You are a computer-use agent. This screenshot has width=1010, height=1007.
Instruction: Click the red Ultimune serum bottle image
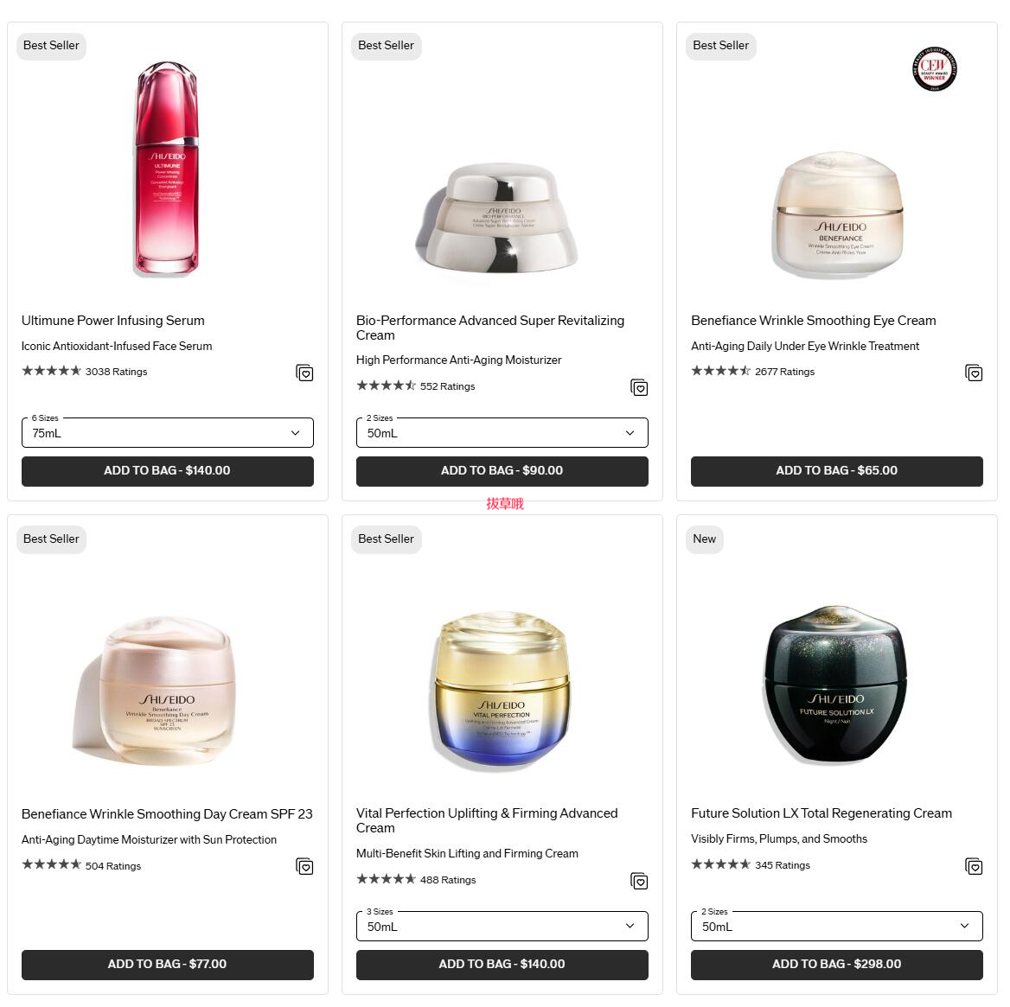(168, 169)
